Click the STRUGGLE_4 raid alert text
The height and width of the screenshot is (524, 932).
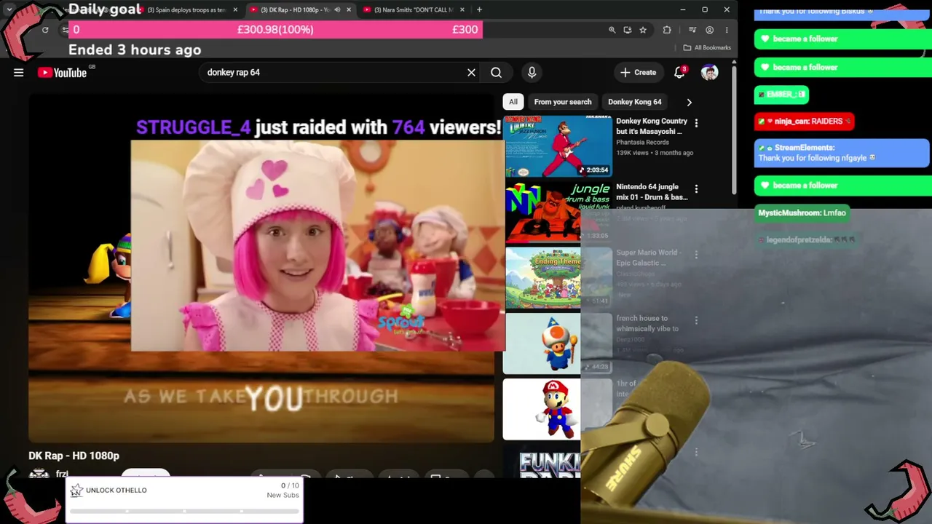pos(318,127)
